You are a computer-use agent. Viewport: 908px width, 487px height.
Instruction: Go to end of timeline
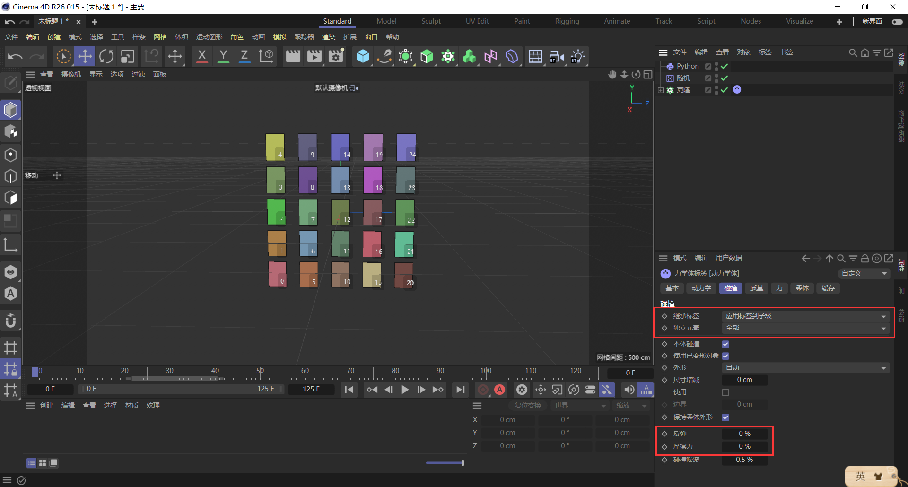coord(460,390)
